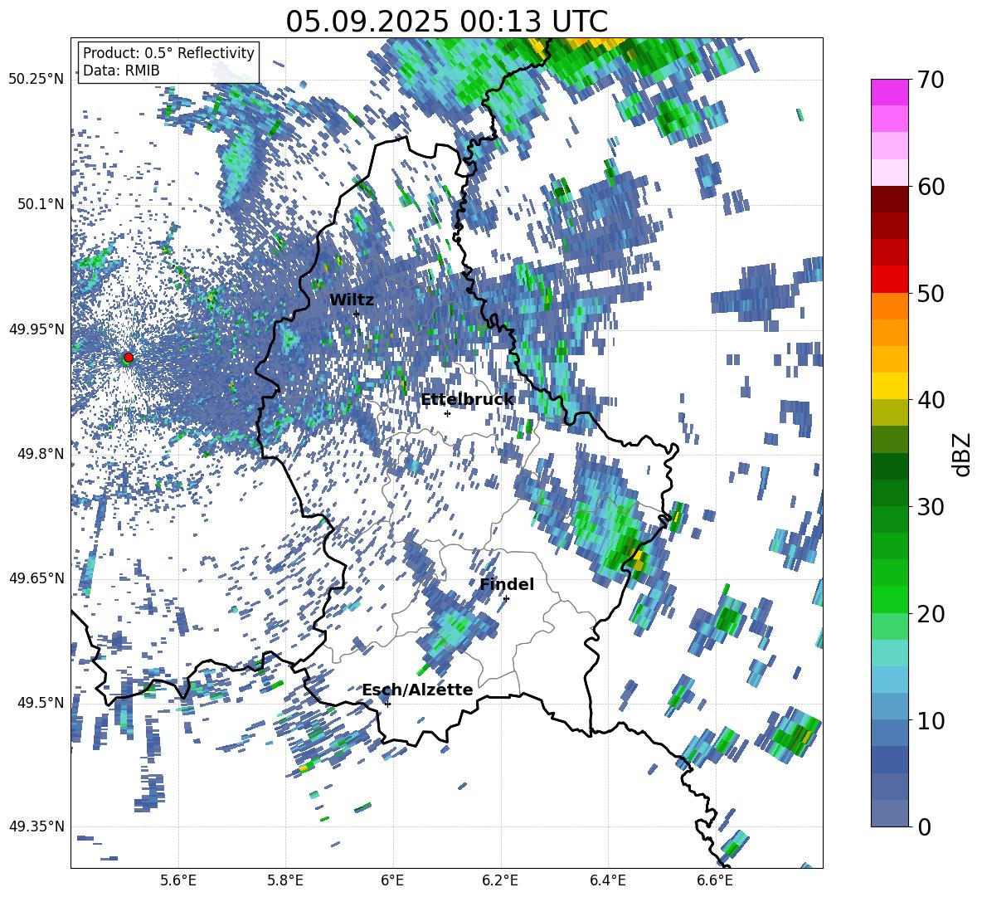Click the 40 tick label on the colorbar
Screen dimensions: 982x897
931,400
